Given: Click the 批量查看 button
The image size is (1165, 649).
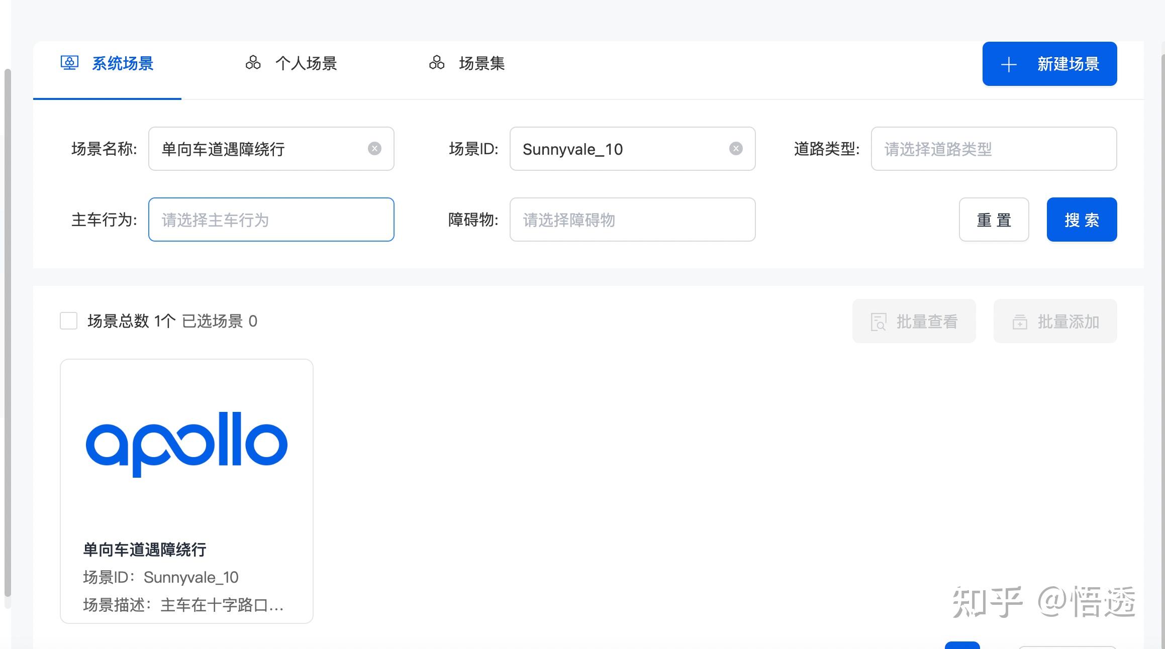Looking at the screenshot, I should [914, 321].
